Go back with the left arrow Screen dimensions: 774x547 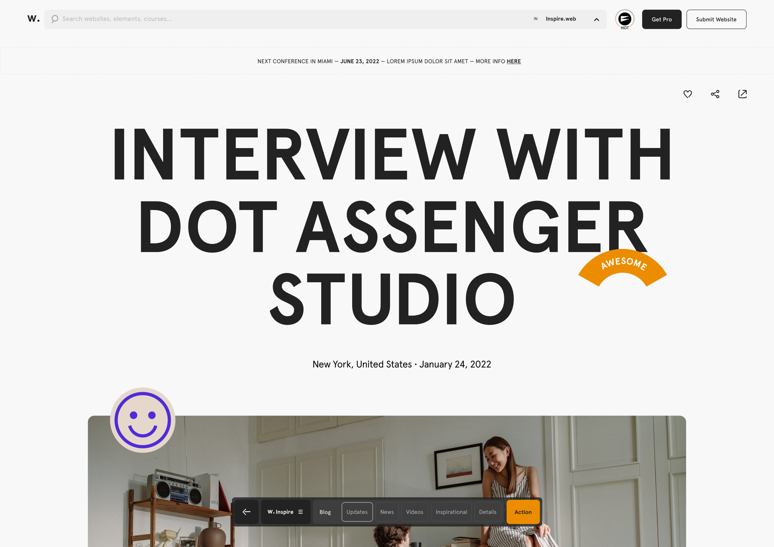point(246,512)
